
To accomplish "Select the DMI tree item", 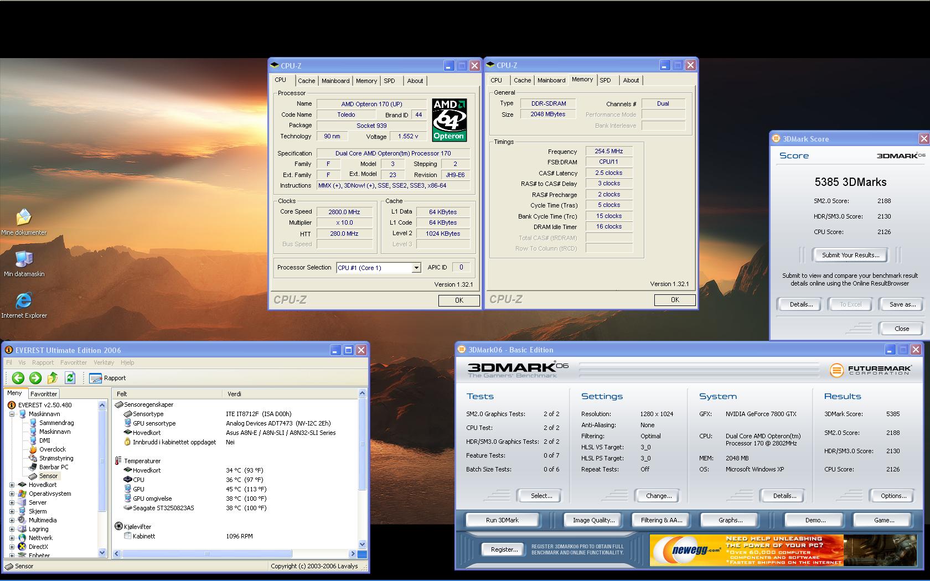I will 44,440.
